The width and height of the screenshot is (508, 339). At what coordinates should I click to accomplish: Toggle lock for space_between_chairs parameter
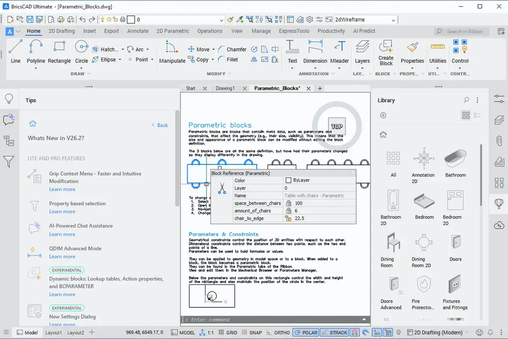click(x=289, y=203)
